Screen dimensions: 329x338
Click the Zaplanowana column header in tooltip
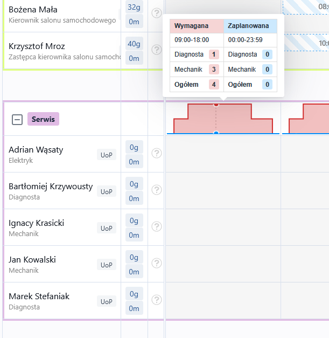pyautogui.click(x=250, y=26)
